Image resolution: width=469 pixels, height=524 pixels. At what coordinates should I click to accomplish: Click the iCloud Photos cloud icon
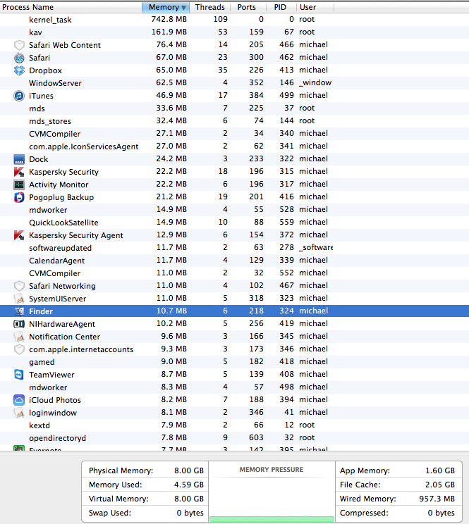point(19,400)
